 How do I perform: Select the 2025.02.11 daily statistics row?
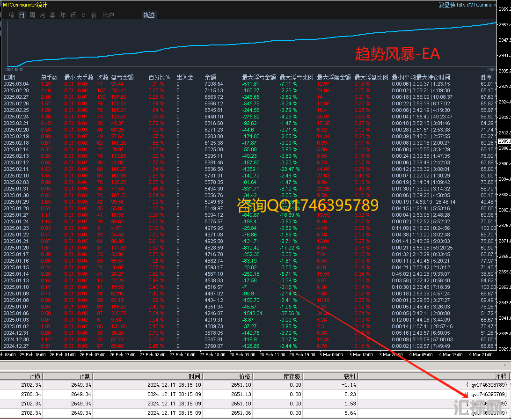click(x=16, y=169)
